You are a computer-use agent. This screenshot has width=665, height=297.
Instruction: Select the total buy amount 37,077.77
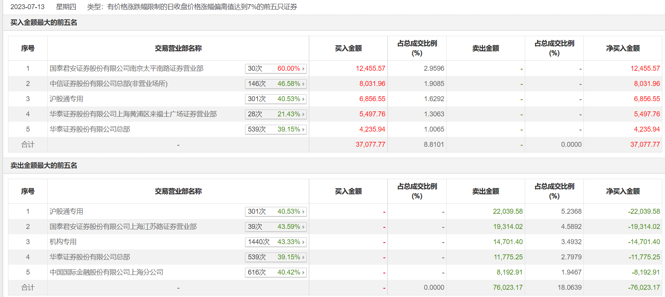pyautogui.click(x=370, y=145)
